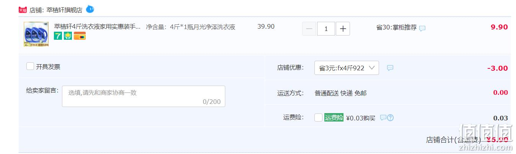Click the bubble icon beside 店铺优惠 dropdown
The width and height of the screenshot is (516, 154).
[390, 68]
